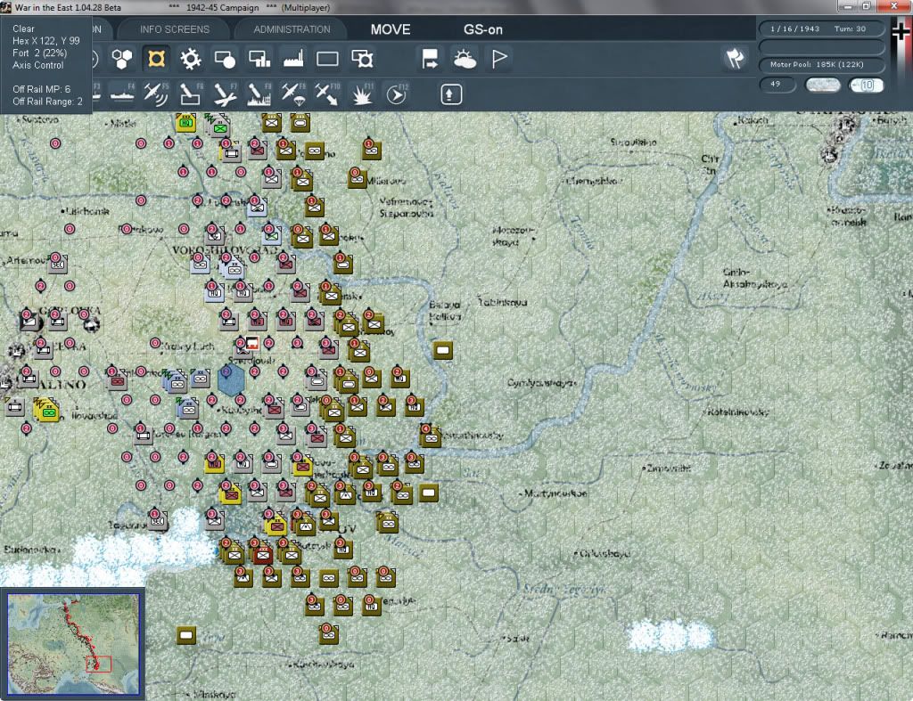Screen dimensions: 913x701
Task: Select the red unit counter near Rostov
Action: [x=263, y=554]
